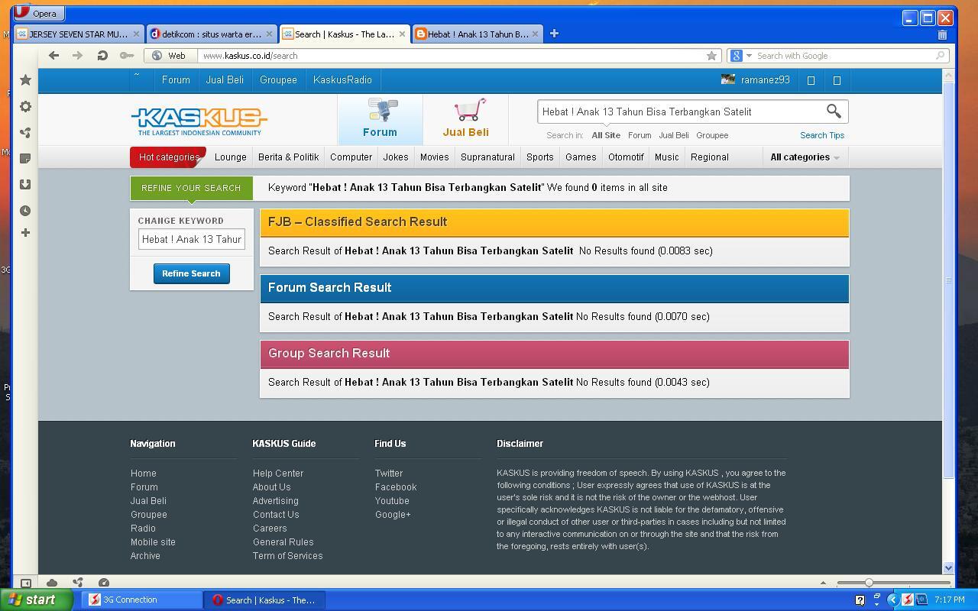The width and height of the screenshot is (978, 611).
Task: Click REFINE YOUR SEARCH green header
Action: [191, 188]
